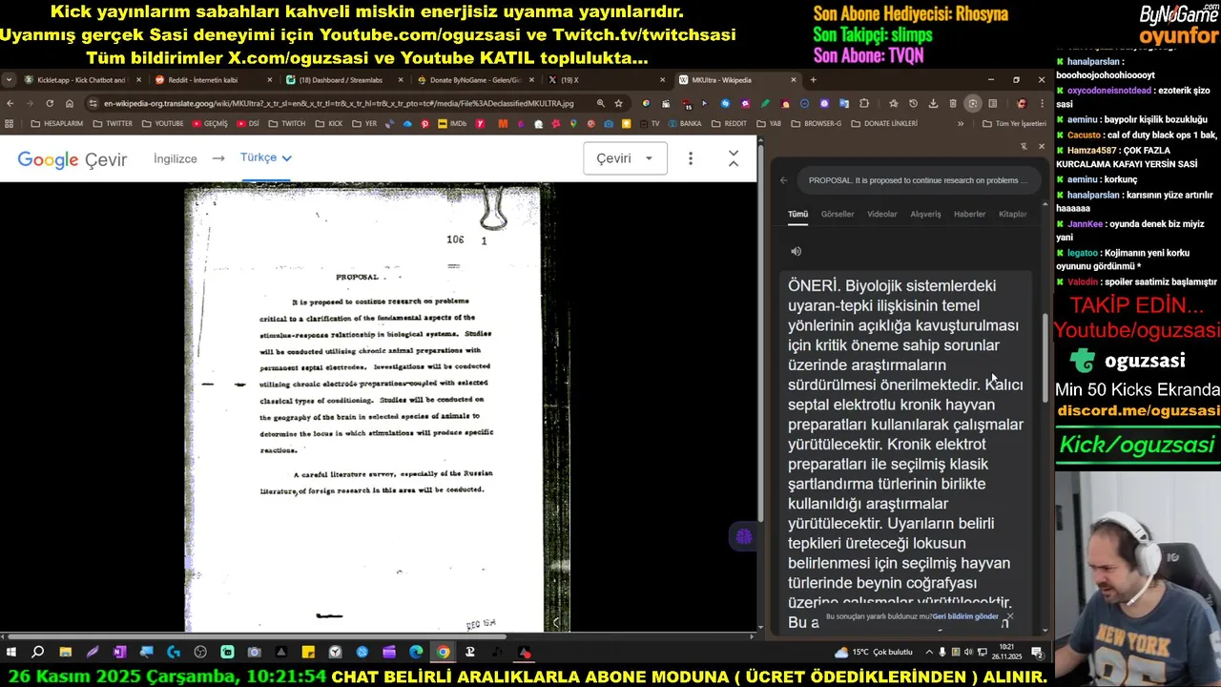This screenshot has width=1221, height=687.
Task: Open Microsoft Edge from taskbar
Action: pyautogui.click(x=416, y=652)
